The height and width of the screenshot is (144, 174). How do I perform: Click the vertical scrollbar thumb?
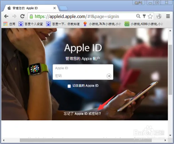170,70
